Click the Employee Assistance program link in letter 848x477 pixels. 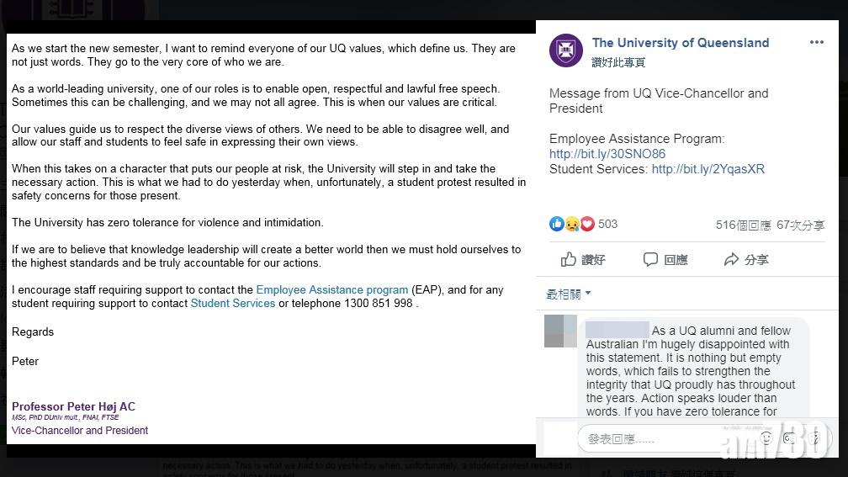[331, 289]
